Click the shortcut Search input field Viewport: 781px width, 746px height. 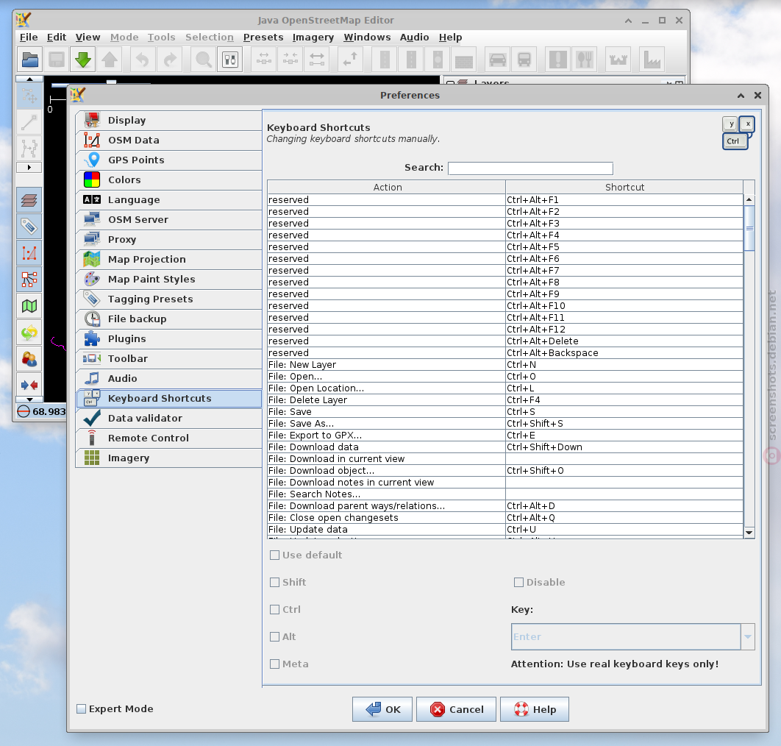[530, 168]
